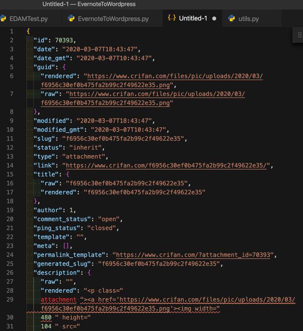Click the title "rendered" value on line 17
Screen dimensions: 303x331
click(145, 192)
